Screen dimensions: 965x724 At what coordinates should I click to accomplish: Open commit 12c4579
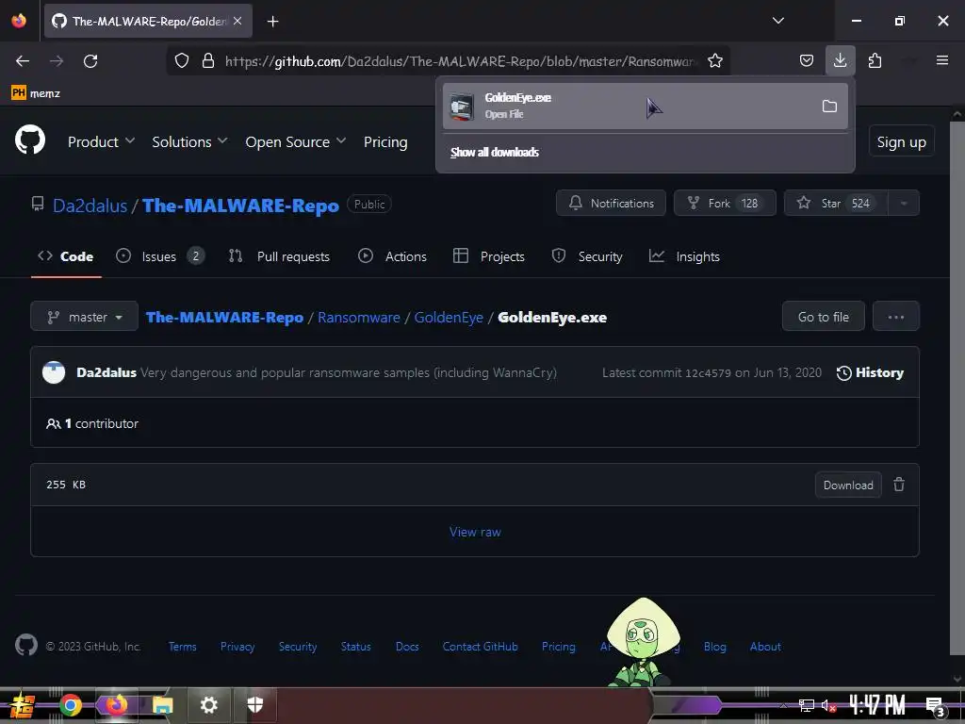(708, 372)
